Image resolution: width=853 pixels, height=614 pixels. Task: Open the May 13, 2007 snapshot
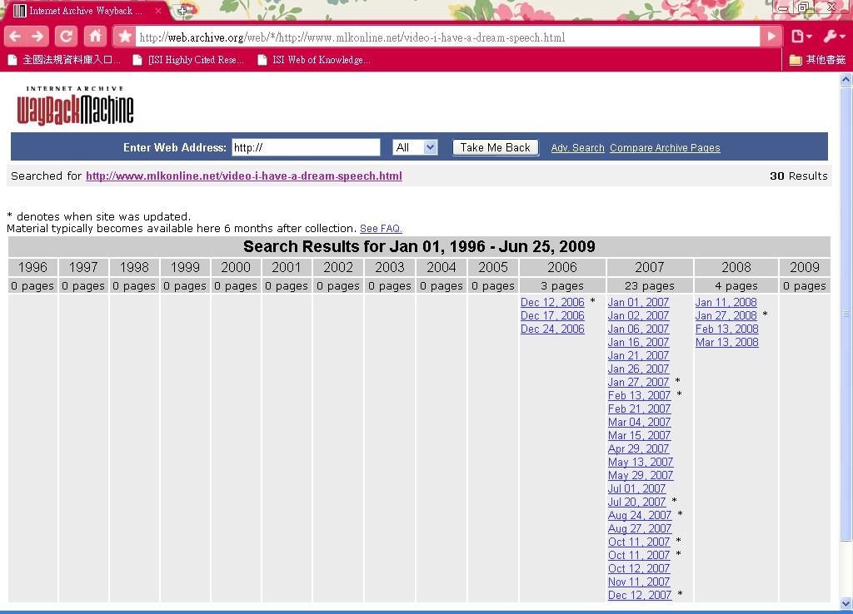point(641,462)
